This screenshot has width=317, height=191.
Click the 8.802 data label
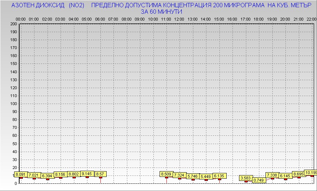pos(74,174)
